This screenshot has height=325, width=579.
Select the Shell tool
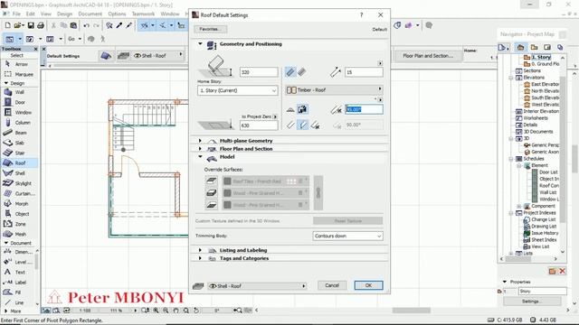point(20,173)
